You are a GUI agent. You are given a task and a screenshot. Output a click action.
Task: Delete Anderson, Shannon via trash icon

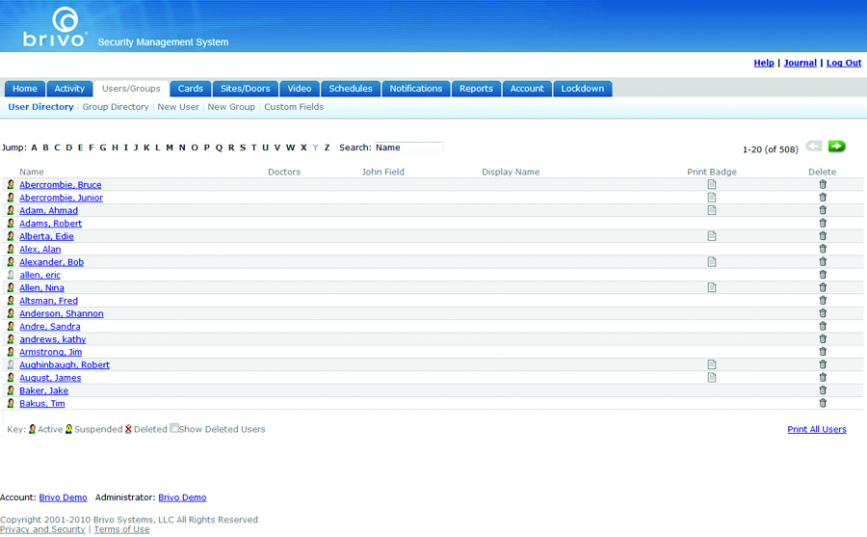[823, 312]
